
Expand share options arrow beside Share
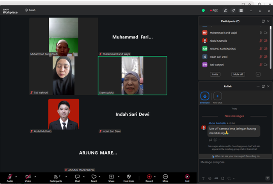point(119,177)
